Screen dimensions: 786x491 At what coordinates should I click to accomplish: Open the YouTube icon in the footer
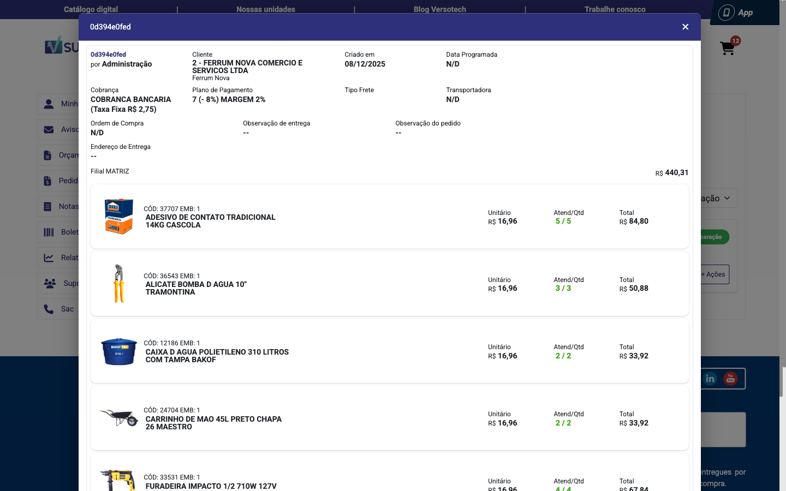pos(730,378)
